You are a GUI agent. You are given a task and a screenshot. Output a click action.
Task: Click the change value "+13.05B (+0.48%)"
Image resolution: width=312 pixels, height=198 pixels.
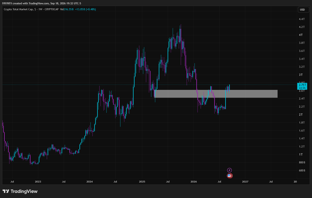86,10
